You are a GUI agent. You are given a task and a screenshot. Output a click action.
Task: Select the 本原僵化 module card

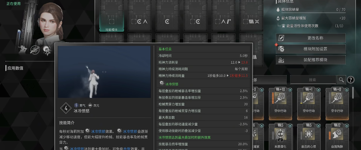point(280,136)
